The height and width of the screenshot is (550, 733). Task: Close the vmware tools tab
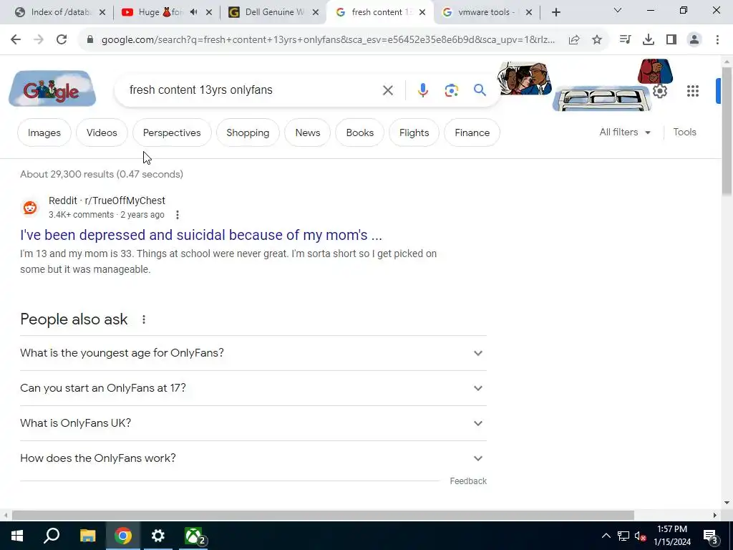coord(529,12)
